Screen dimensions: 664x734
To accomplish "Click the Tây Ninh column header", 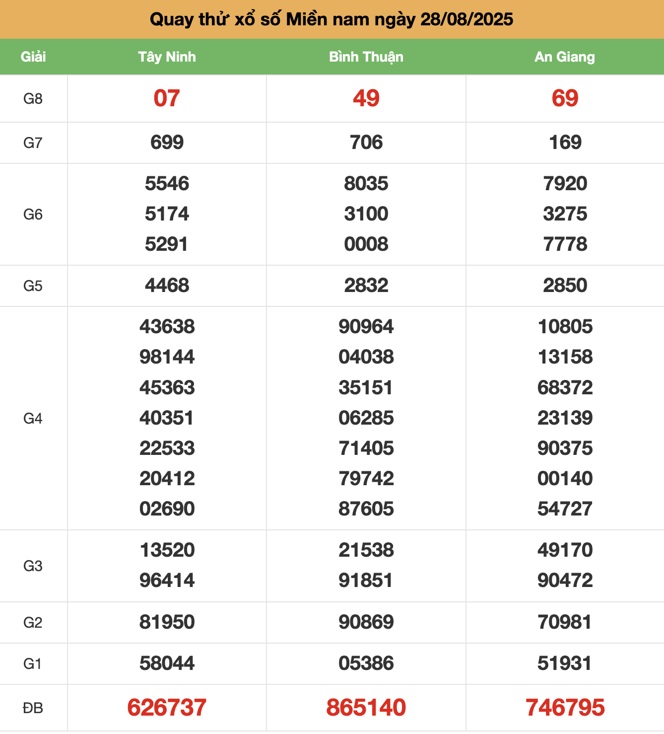I will tap(167, 57).
